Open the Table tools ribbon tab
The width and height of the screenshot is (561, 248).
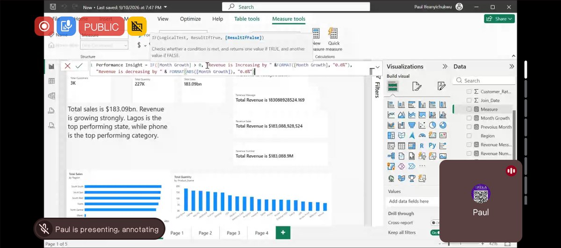click(247, 19)
